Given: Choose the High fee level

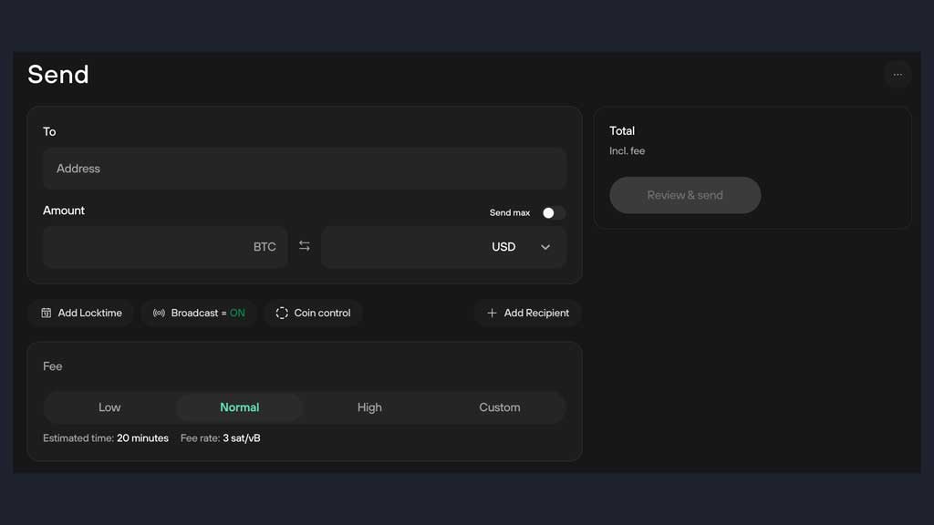Looking at the screenshot, I should tap(369, 407).
